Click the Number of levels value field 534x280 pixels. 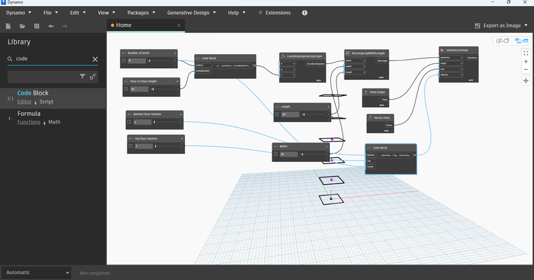coord(137,61)
